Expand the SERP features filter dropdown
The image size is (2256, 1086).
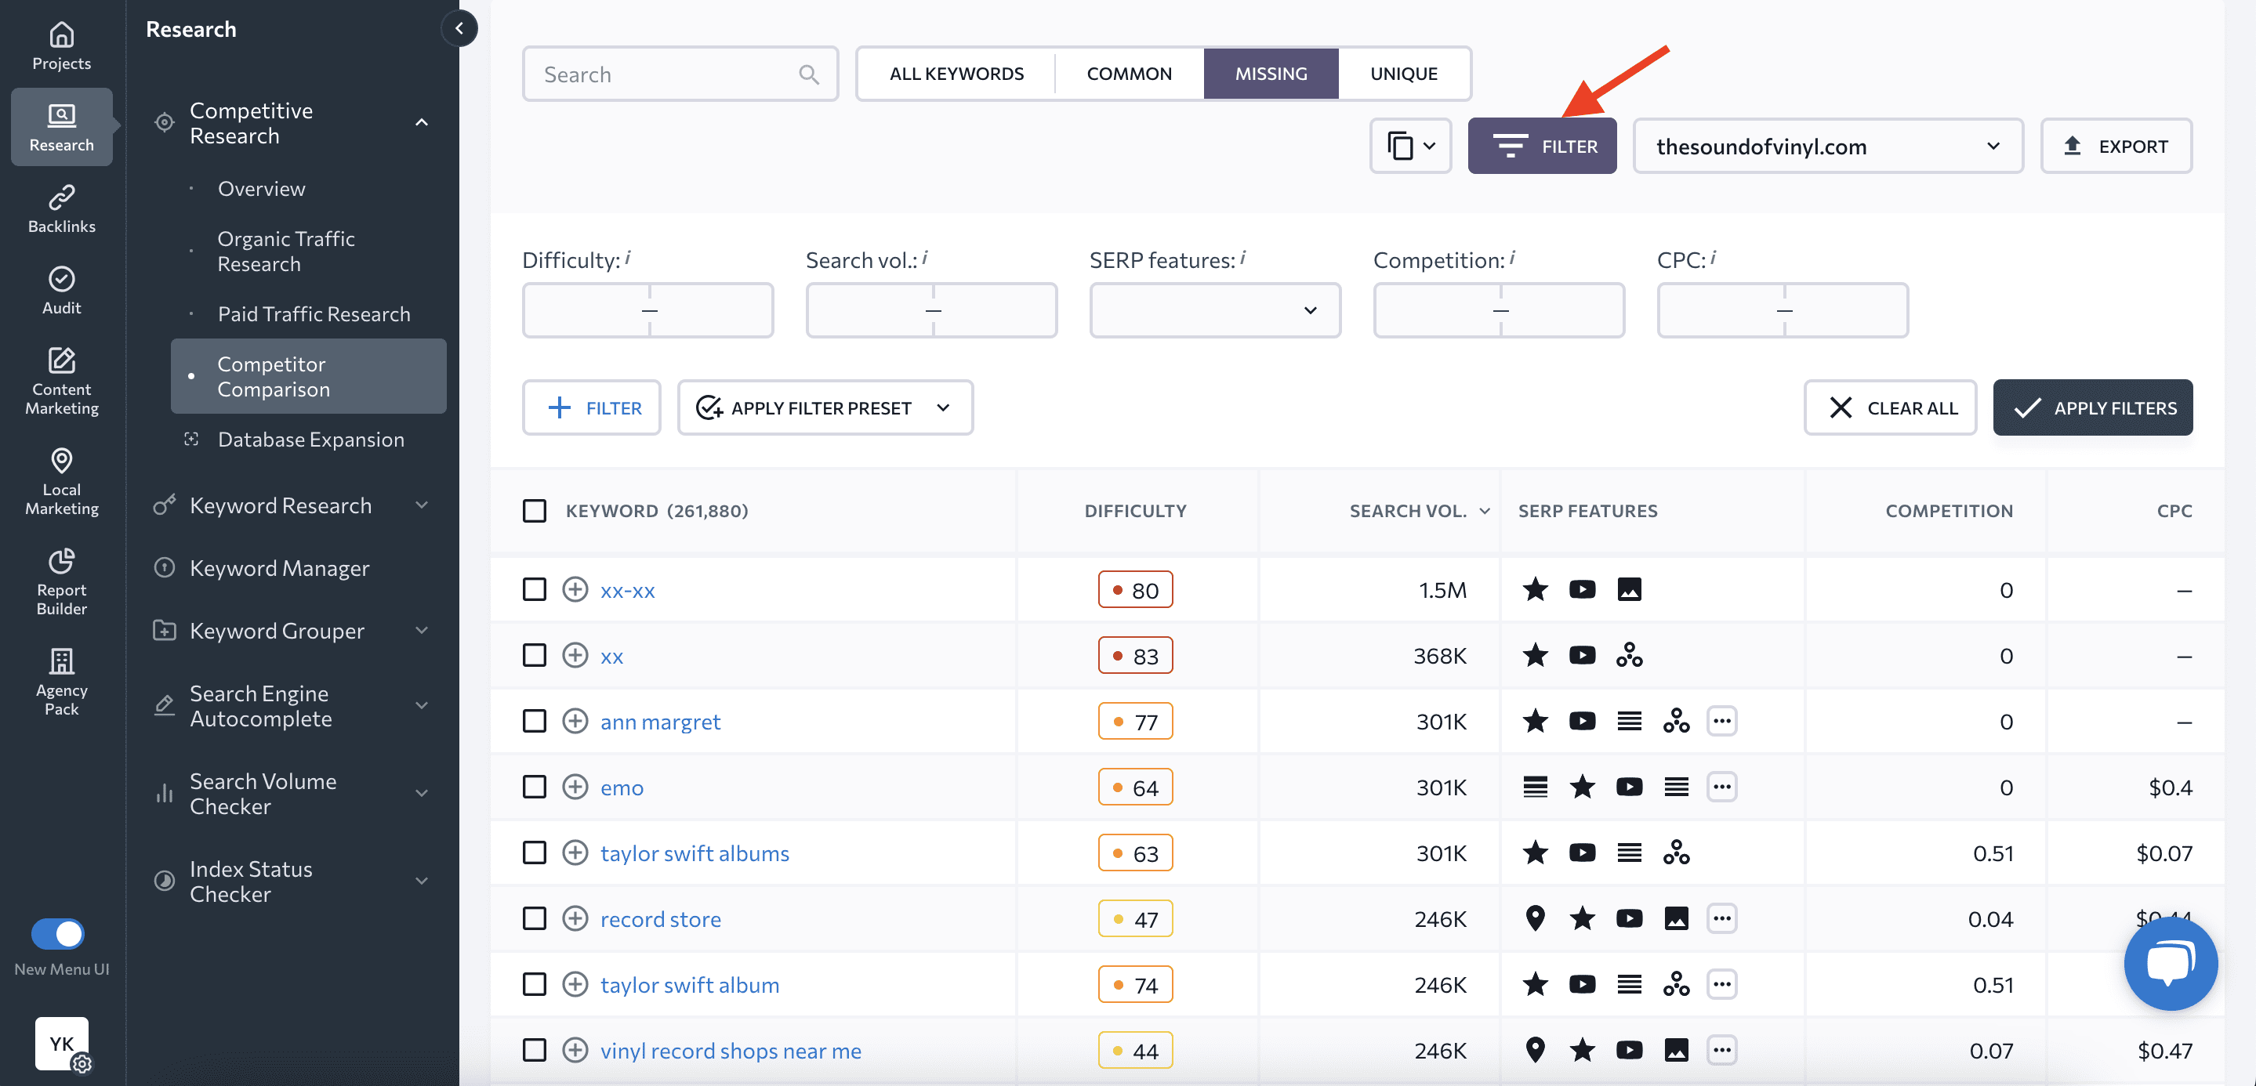(1215, 310)
